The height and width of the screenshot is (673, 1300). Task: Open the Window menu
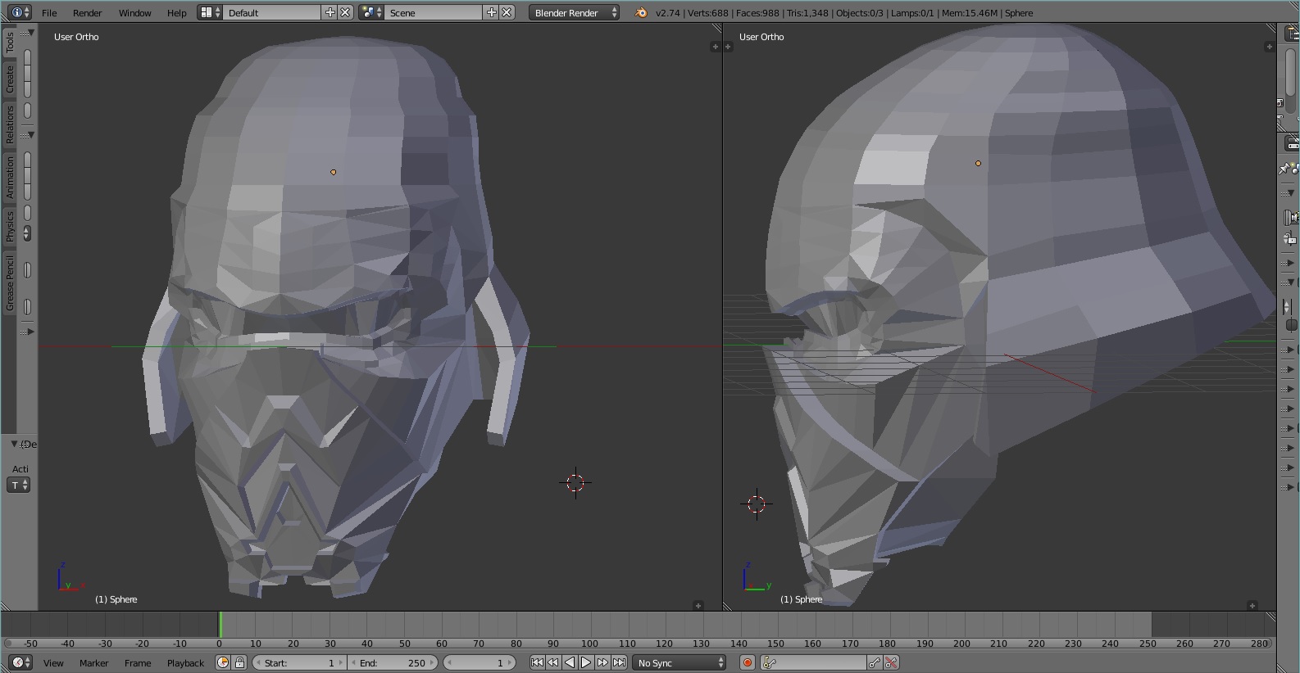[134, 13]
